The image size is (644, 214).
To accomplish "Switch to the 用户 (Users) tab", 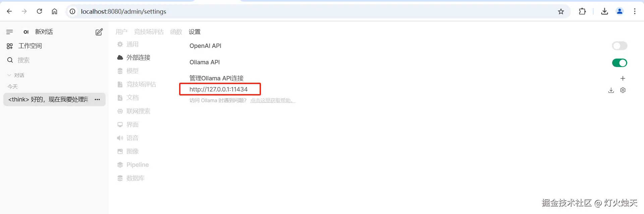I will (121, 32).
